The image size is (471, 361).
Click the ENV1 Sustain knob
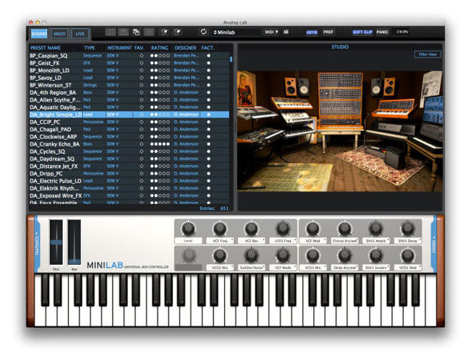375,255
